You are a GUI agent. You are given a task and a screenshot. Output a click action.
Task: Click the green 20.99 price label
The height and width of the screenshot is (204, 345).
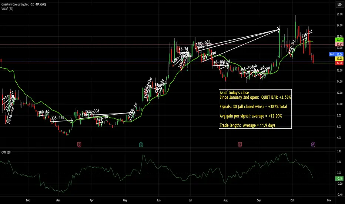(339, 40)
